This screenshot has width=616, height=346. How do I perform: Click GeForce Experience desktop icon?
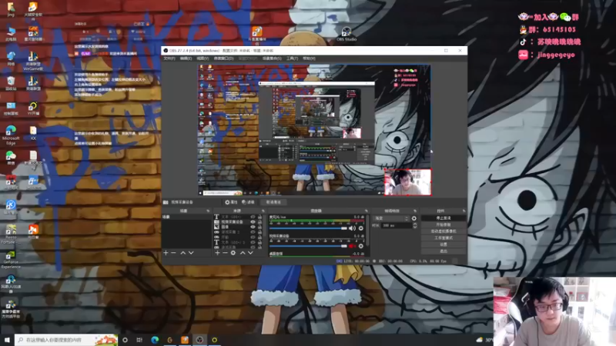tap(11, 260)
